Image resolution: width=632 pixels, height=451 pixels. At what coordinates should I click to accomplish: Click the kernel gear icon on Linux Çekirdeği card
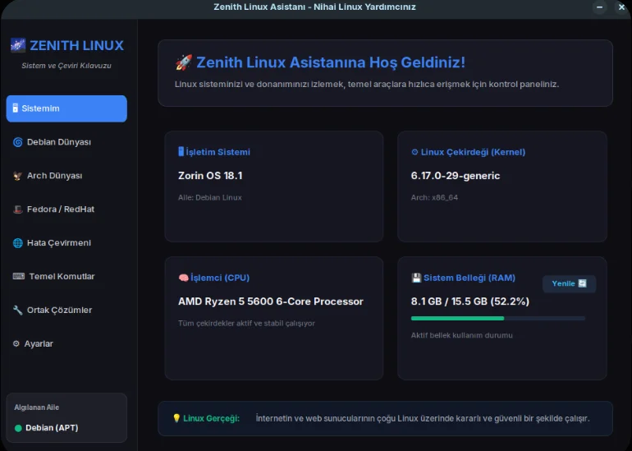point(414,152)
